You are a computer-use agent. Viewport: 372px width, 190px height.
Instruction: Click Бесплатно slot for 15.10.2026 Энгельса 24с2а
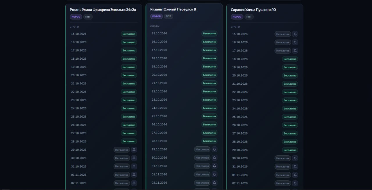[129, 34]
